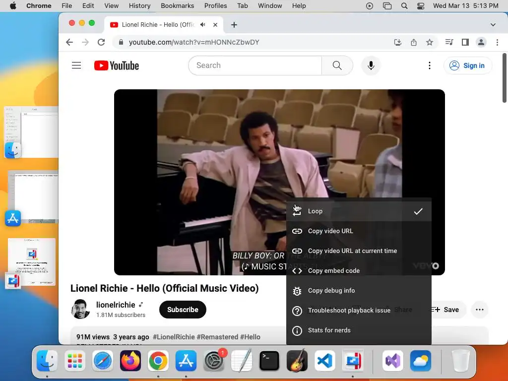Click the Install app icon in address bar
Viewport: 508px width, 381px height.
tap(397, 42)
